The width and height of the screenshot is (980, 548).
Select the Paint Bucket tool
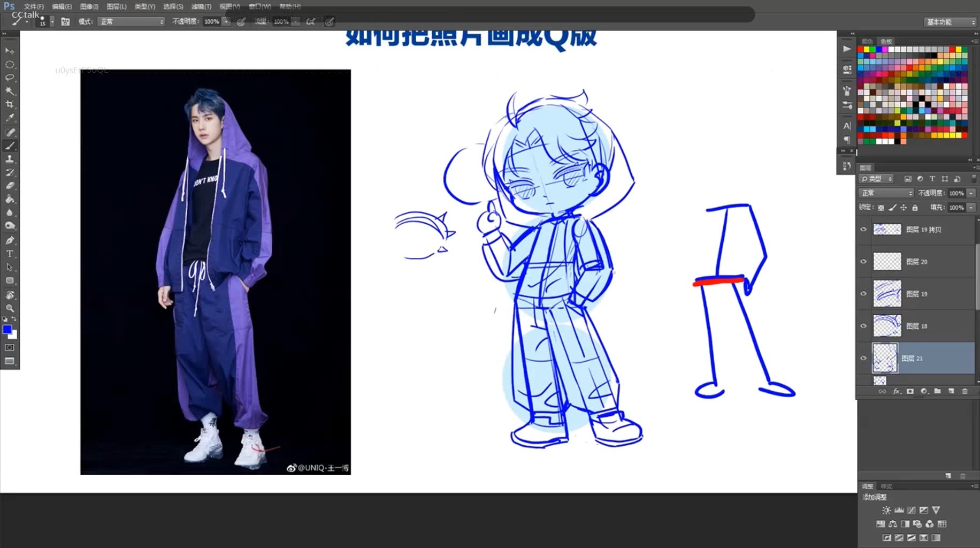[x=10, y=199]
